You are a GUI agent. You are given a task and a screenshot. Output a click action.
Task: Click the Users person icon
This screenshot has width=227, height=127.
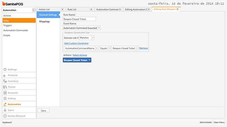(x=5, y=110)
